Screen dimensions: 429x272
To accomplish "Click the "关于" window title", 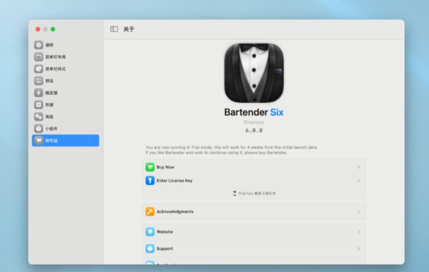I will [129, 29].
